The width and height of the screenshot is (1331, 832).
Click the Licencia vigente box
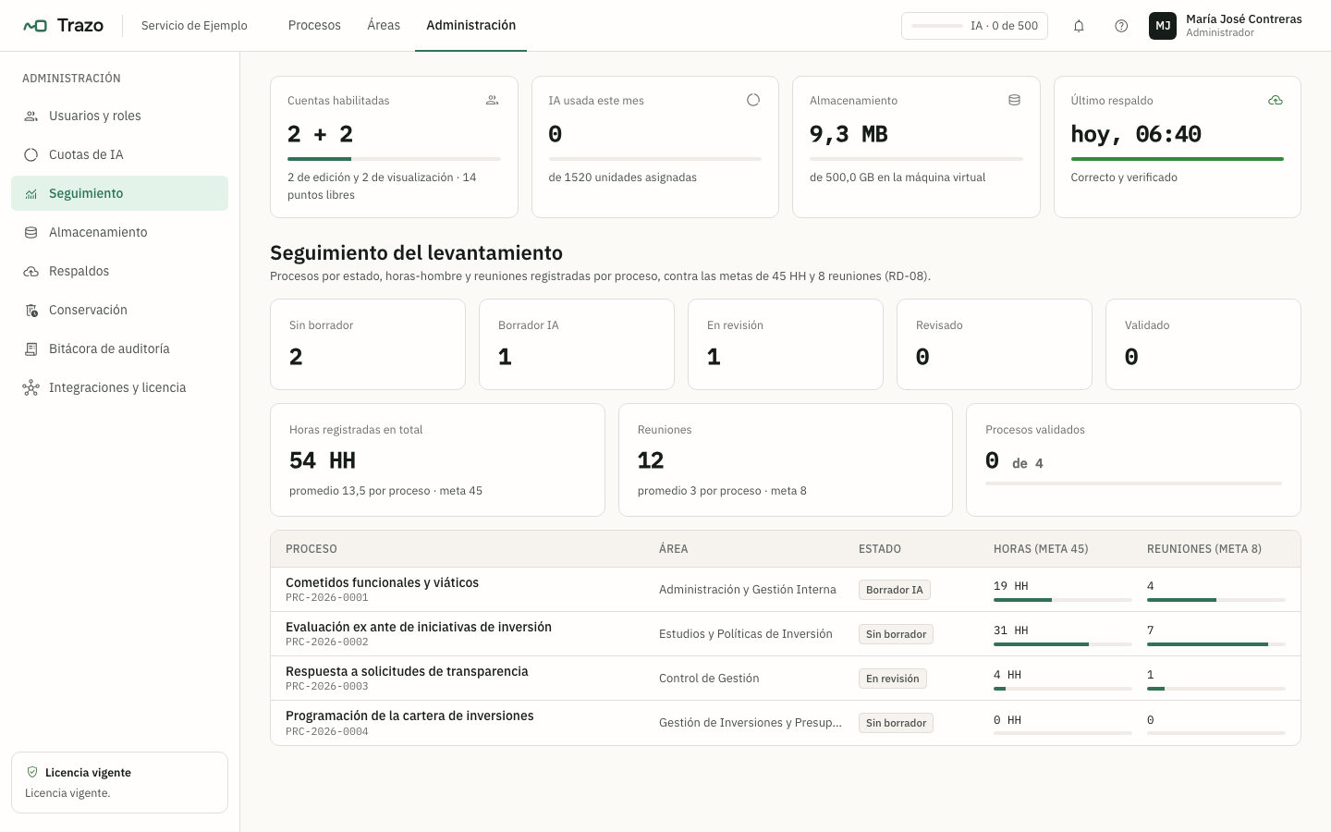[119, 782]
